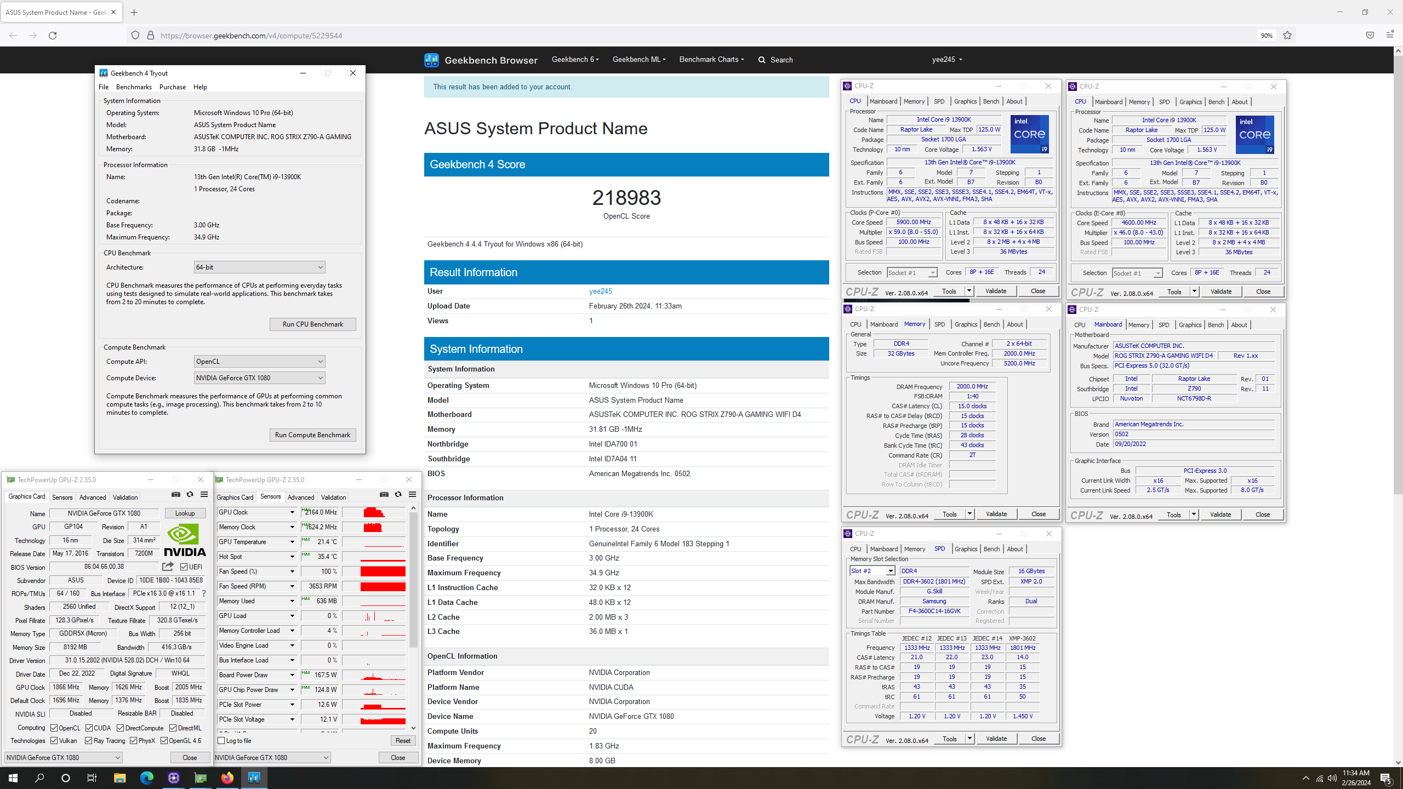Open Graphics tab in CPU-Z SPD window

(966, 549)
